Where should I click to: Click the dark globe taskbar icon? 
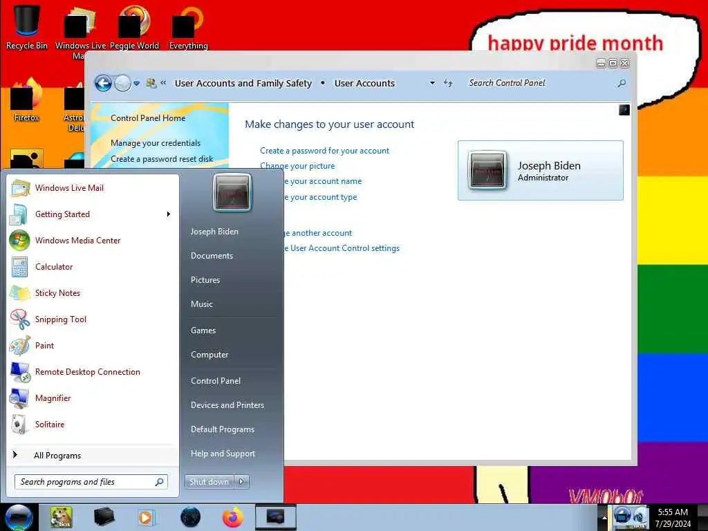190,517
